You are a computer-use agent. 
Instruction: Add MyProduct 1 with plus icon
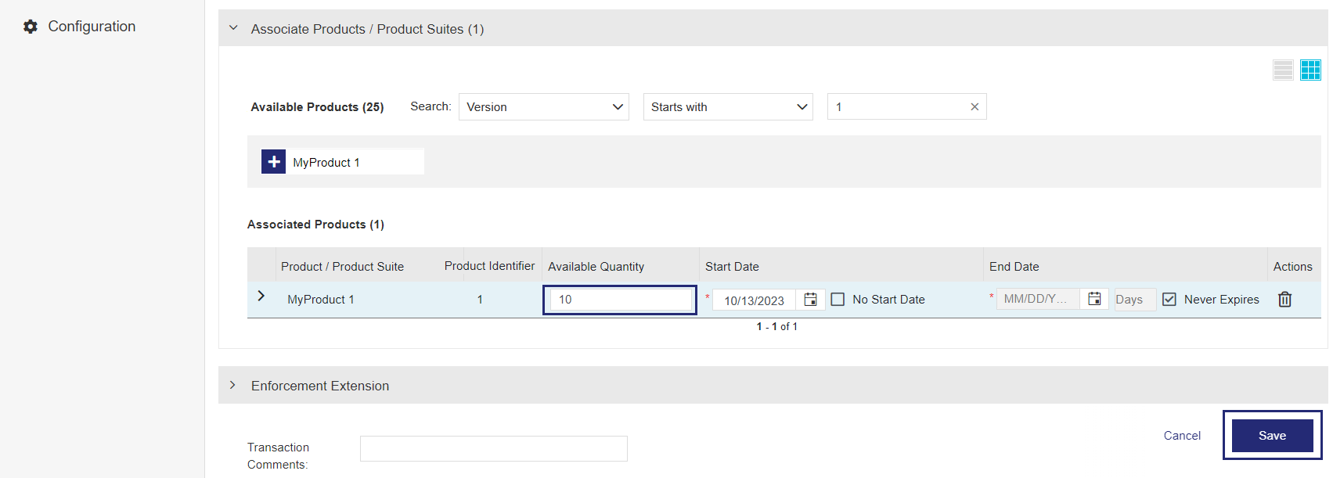pos(274,162)
